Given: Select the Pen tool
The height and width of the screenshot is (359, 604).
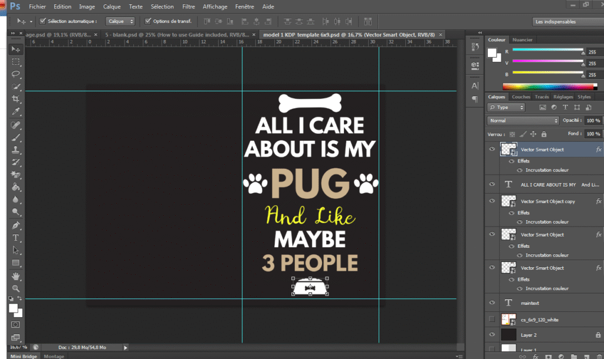Looking at the screenshot, I should click(16, 225).
